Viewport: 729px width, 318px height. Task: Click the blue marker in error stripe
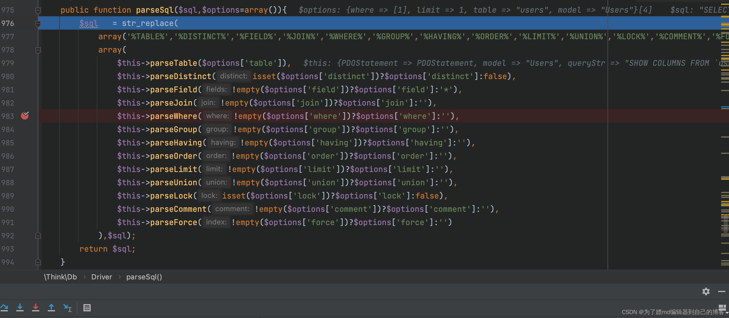tap(725, 107)
